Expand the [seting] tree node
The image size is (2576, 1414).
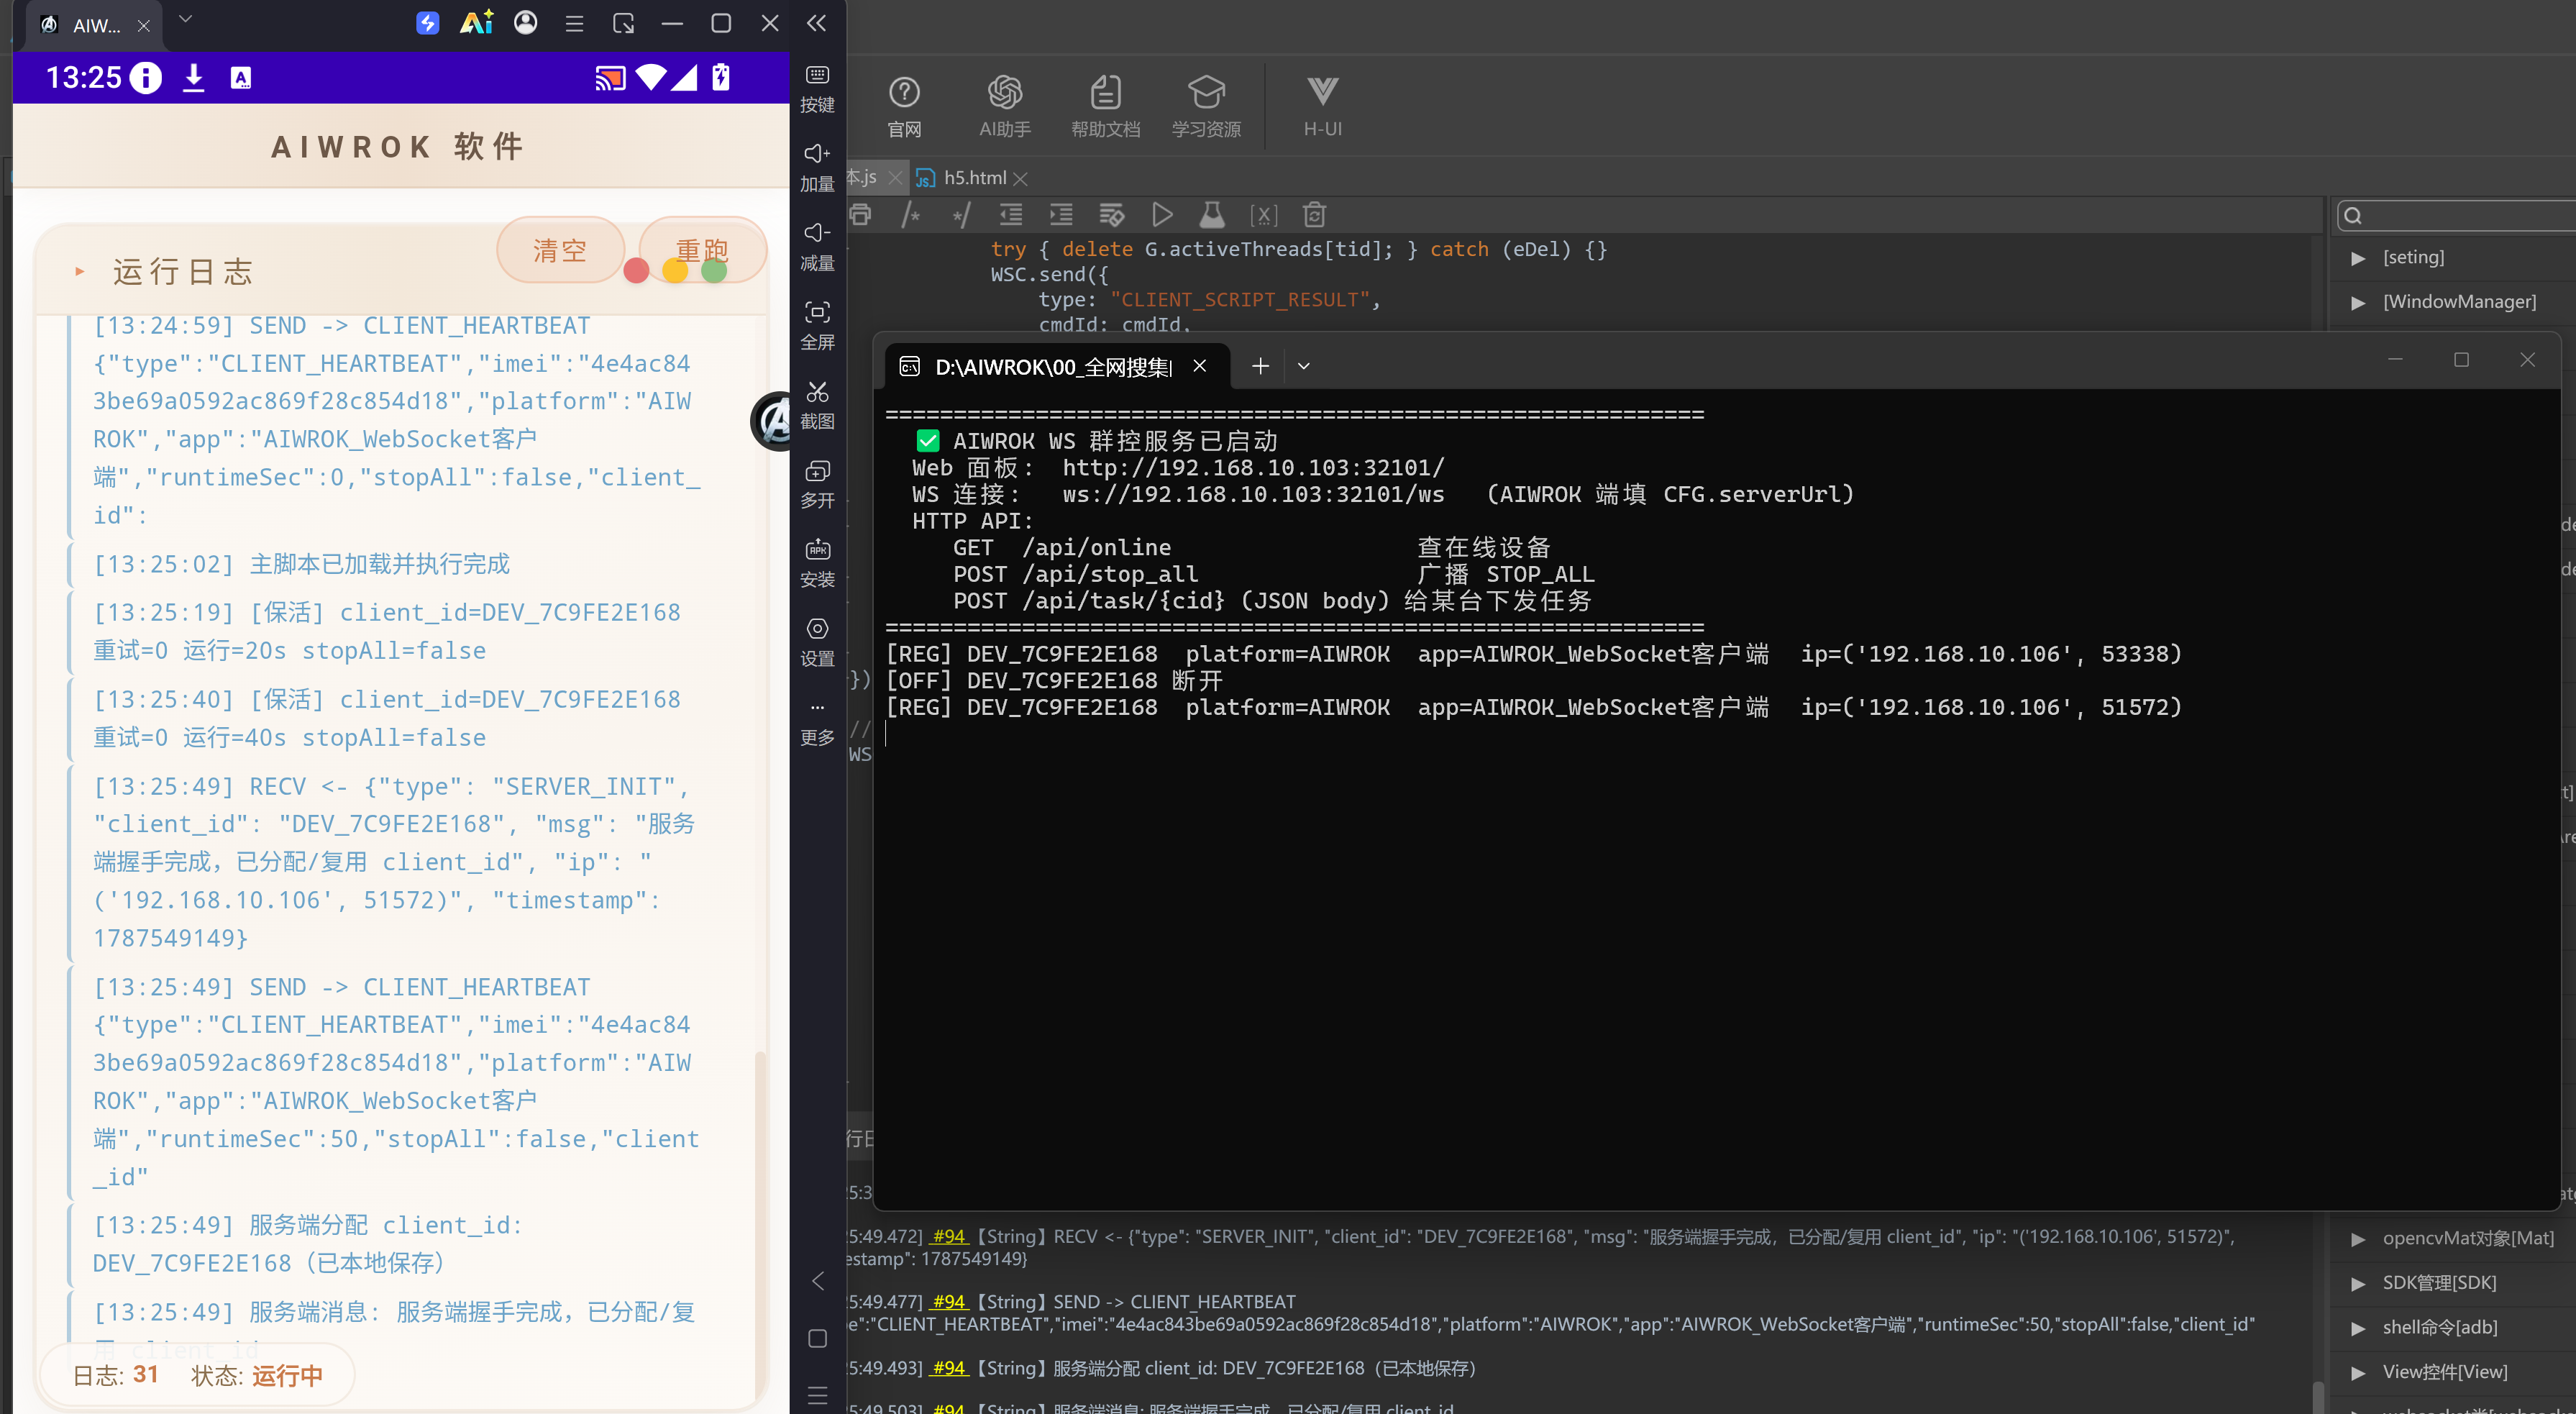coord(2358,258)
